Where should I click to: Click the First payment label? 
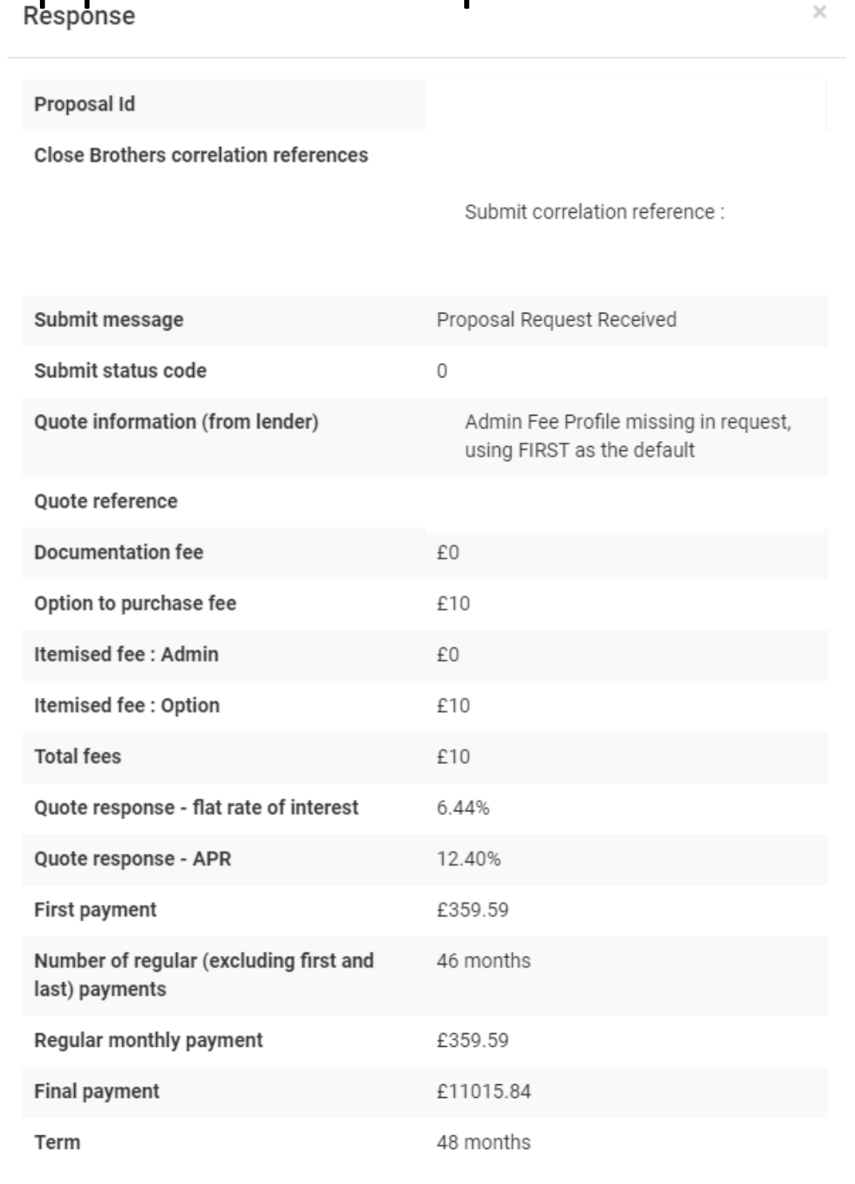point(95,910)
